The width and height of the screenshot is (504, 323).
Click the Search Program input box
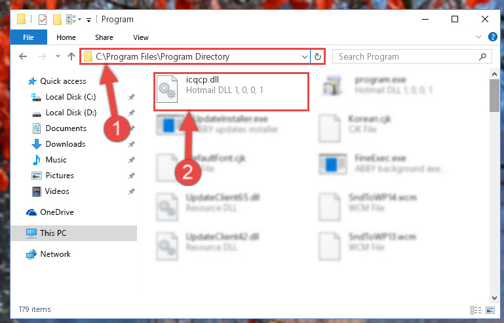pyautogui.click(x=408, y=57)
